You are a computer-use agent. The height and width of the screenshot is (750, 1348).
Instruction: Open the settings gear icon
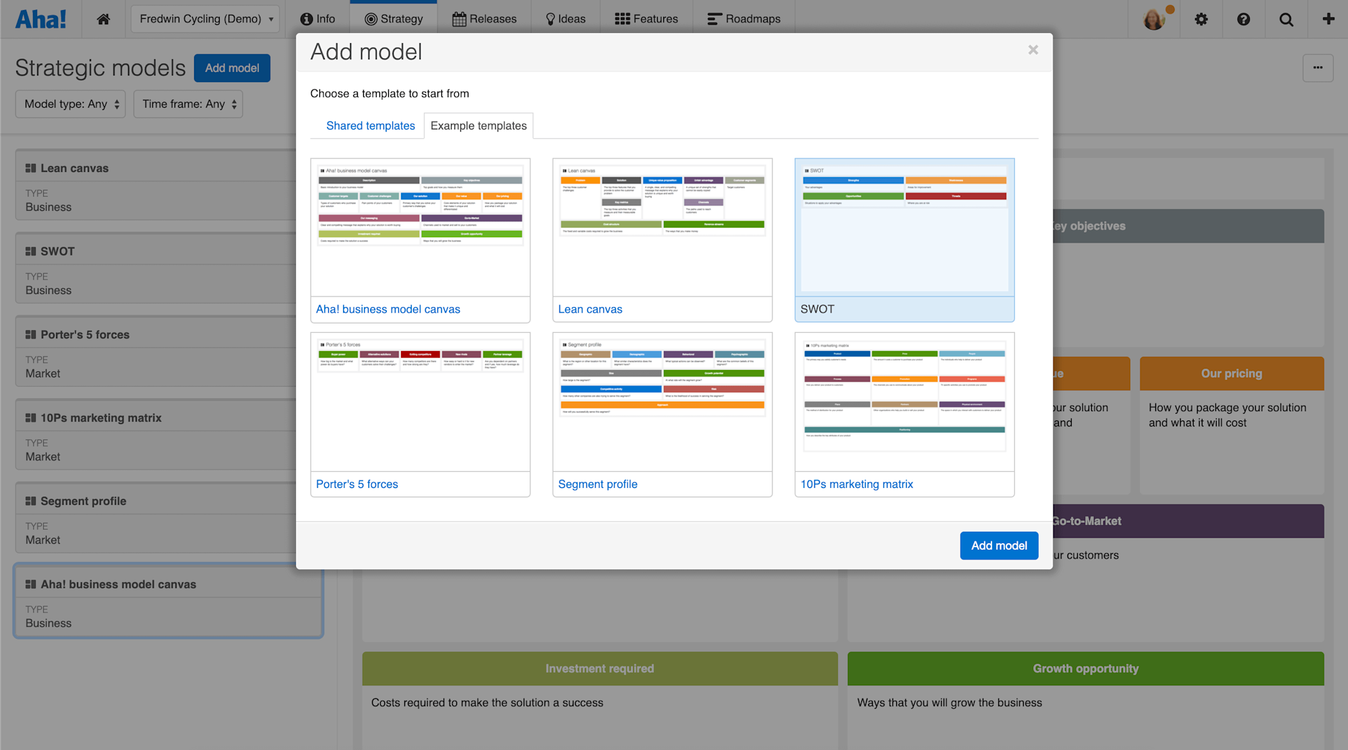[1201, 19]
